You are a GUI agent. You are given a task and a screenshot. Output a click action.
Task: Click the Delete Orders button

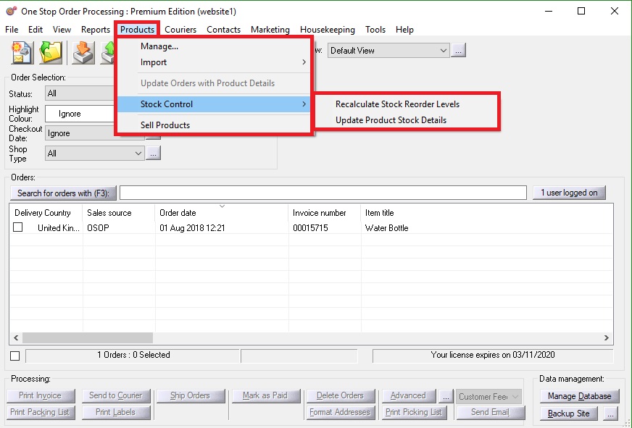pyautogui.click(x=341, y=396)
